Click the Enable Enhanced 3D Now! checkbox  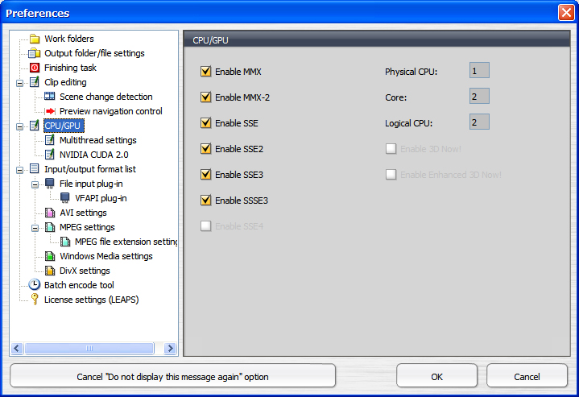click(391, 174)
